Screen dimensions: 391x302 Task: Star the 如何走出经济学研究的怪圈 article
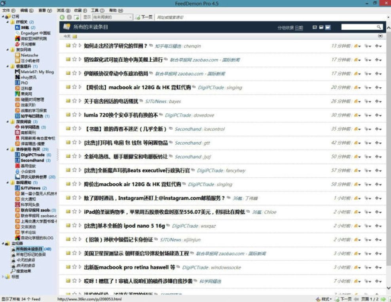[x=74, y=46]
